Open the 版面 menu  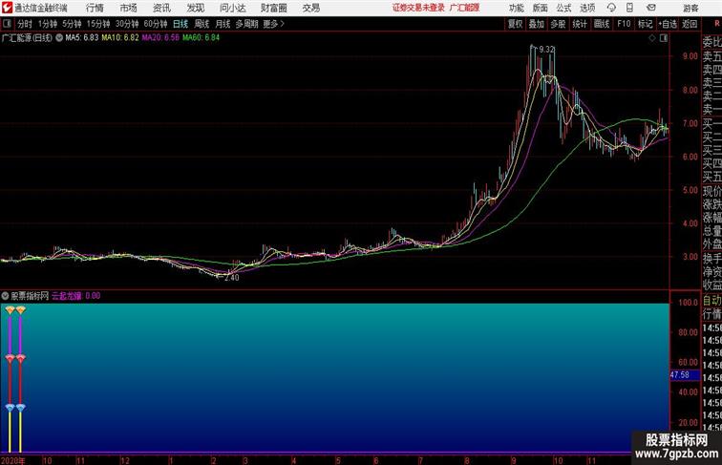pos(541,8)
